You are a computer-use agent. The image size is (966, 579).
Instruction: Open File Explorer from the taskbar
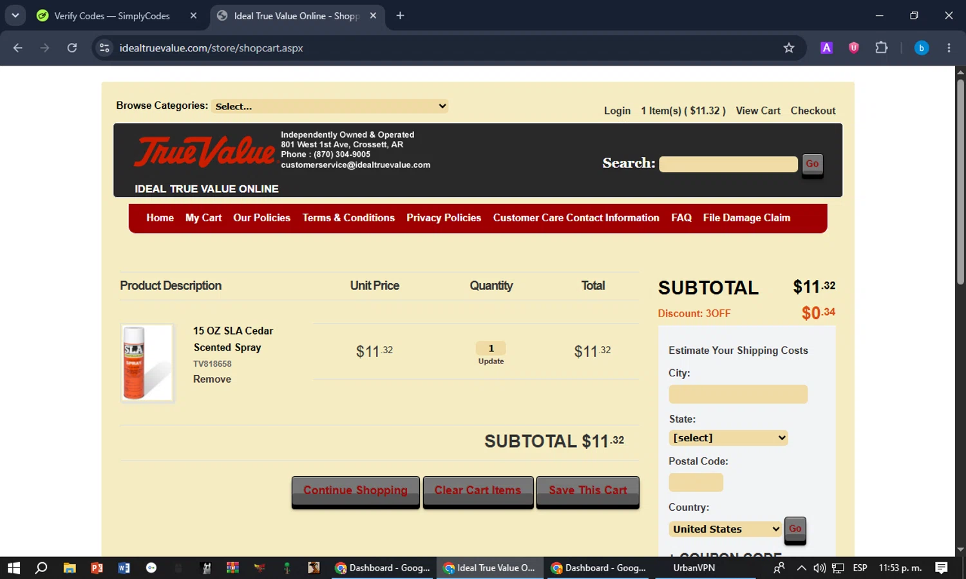pyautogui.click(x=70, y=568)
